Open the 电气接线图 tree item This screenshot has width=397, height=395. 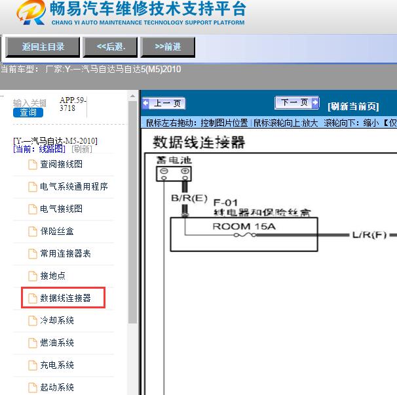pyautogui.click(x=62, y=209)
